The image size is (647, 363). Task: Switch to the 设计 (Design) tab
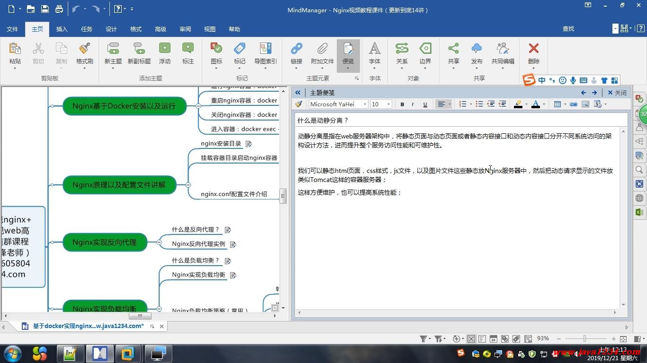(x=111, y=29)
